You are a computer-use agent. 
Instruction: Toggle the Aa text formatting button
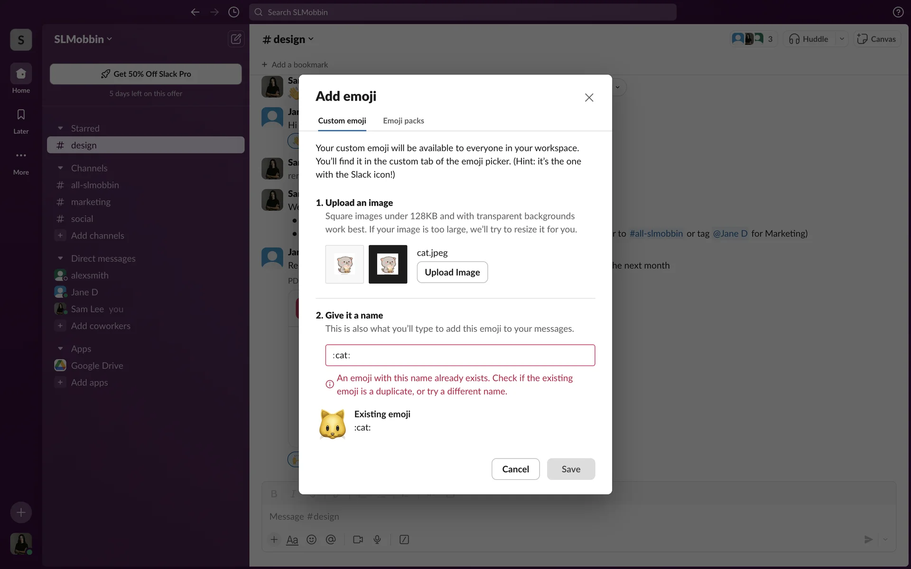(292, 540)
